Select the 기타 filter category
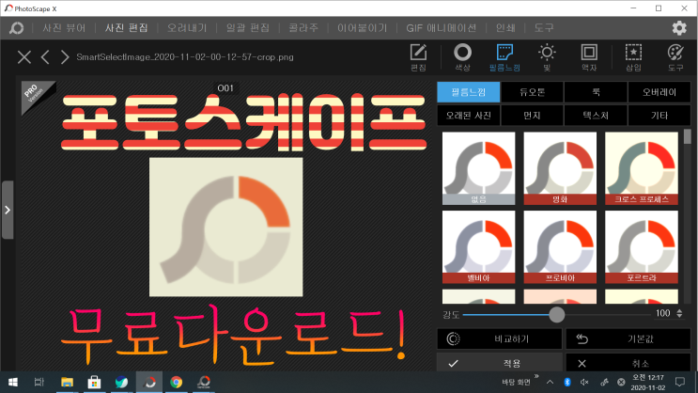Screen dimensions: 698x393 pos(659,116)
